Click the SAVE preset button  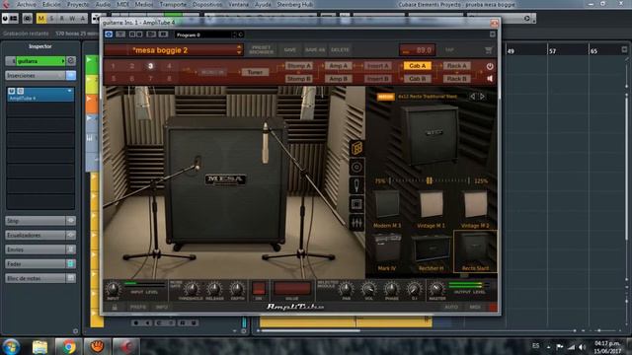point(289,50)
